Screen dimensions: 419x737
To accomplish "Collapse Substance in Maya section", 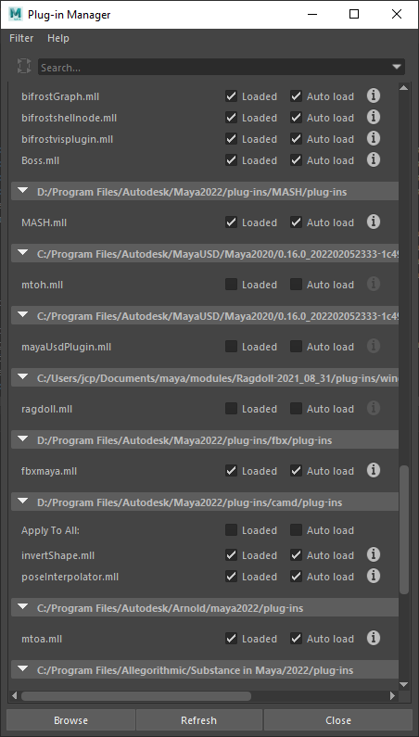I will (x=22, y=668).
